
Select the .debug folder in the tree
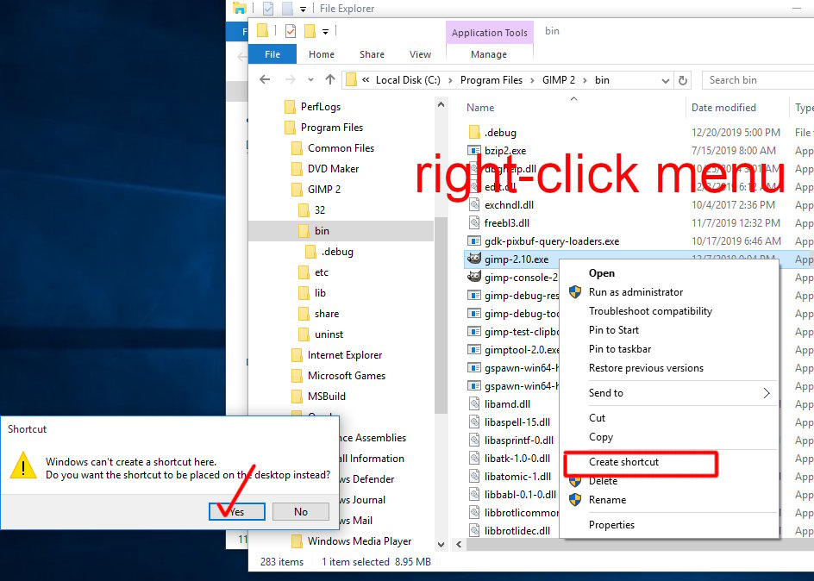tap(337, 252)
